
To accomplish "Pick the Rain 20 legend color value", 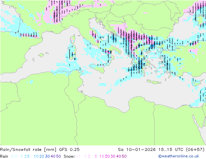I will (x=42, y=156).
